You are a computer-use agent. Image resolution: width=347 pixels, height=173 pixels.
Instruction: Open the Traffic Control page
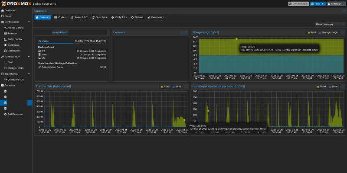pyautogui.click(x=15, y=39)
